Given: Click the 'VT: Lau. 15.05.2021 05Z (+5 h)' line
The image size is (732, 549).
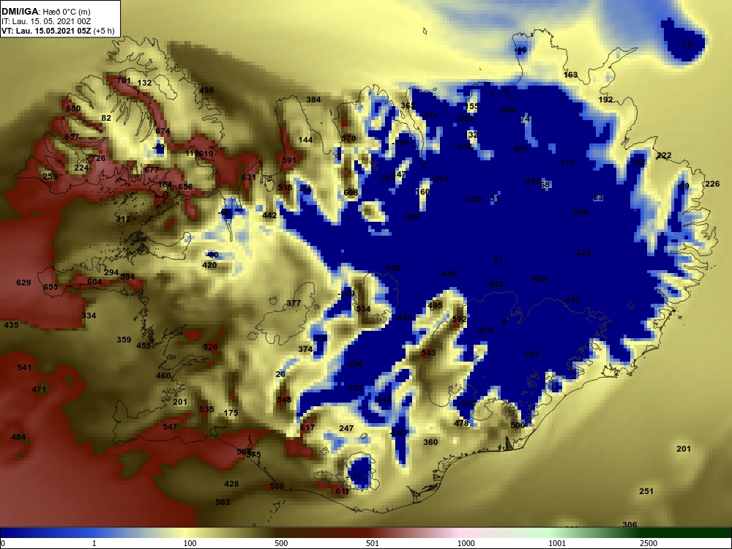Looking at the screenshot, I should (x=58, y=31).
